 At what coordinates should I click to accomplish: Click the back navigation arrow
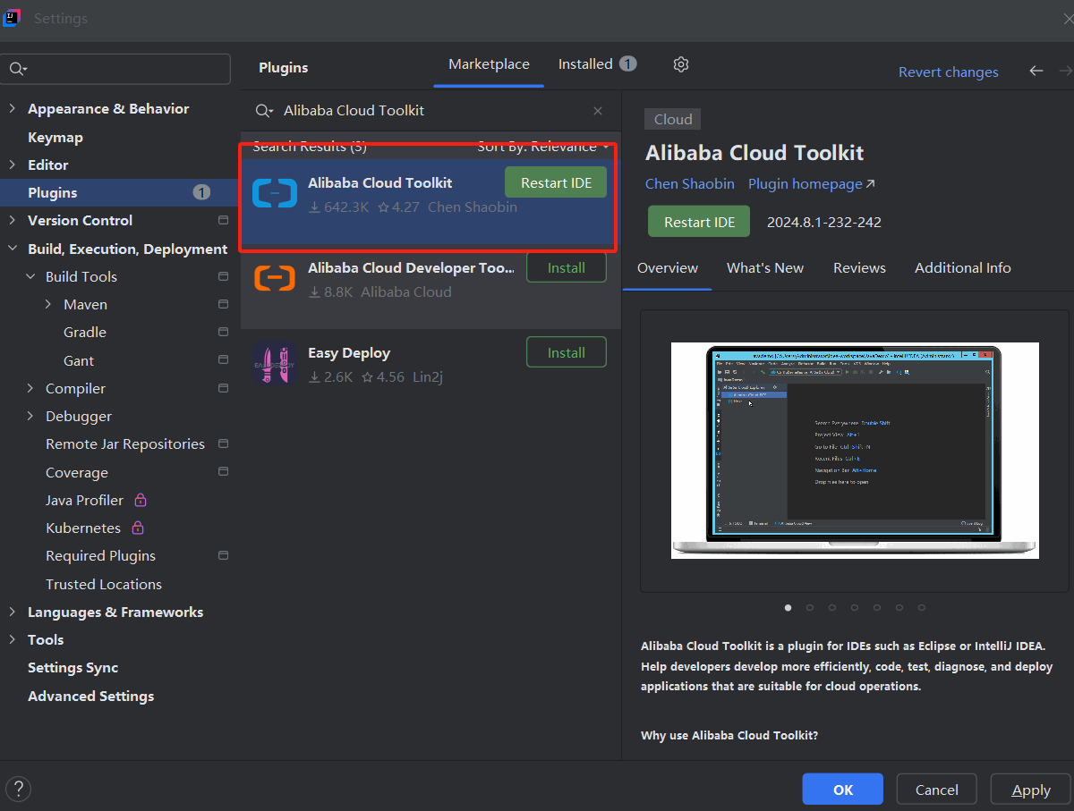click(1036, 71)
